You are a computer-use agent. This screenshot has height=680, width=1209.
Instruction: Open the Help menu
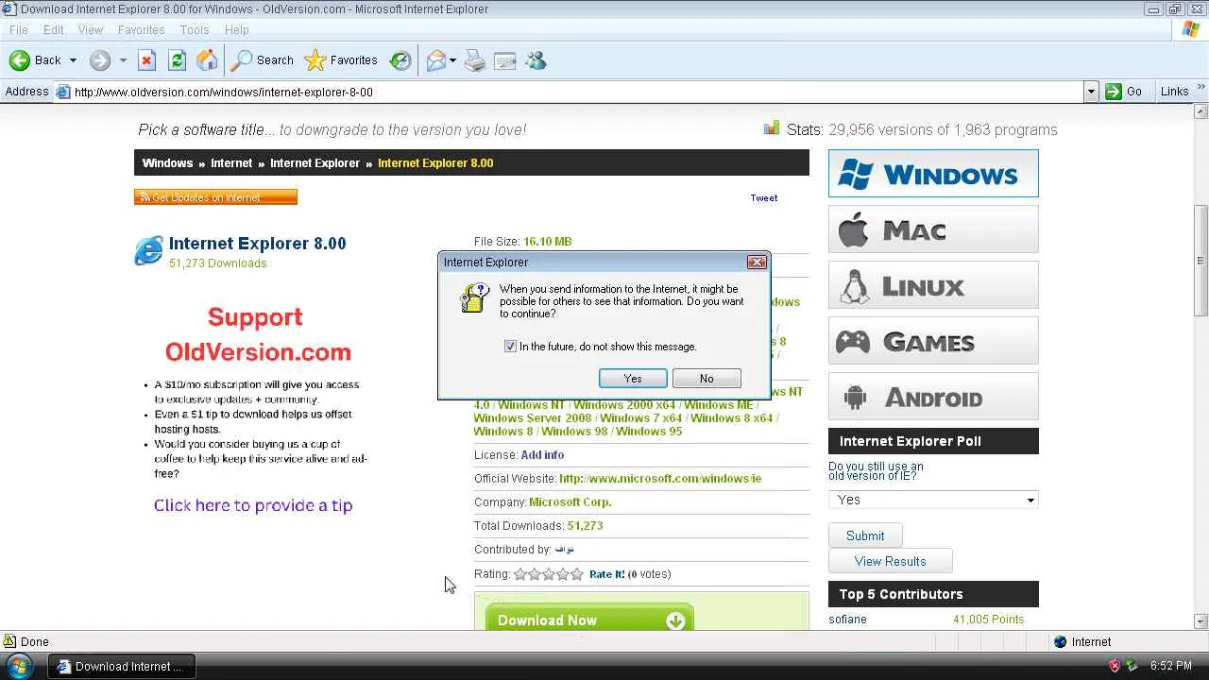click(x=237, y=30)
